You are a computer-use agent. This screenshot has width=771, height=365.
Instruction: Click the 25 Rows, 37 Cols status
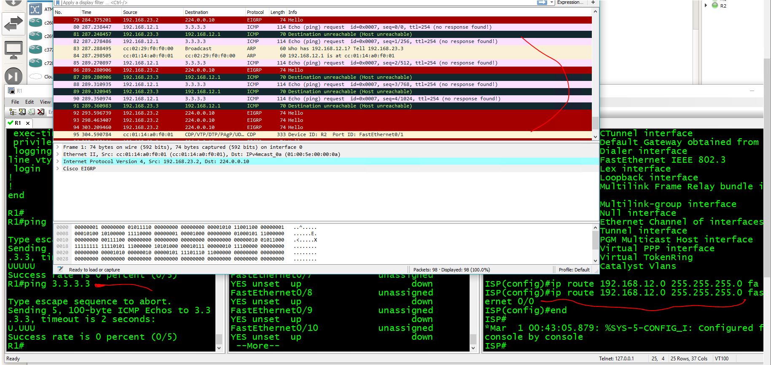(689, 359)
